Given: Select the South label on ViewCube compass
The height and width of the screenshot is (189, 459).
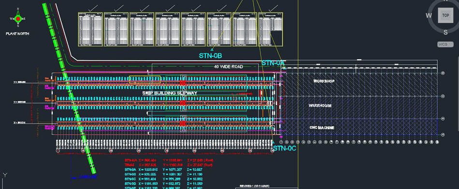Looking at the screenshot, I should [445, 32].
